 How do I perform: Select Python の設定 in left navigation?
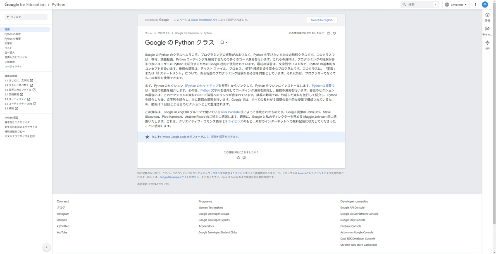(13, 34)
